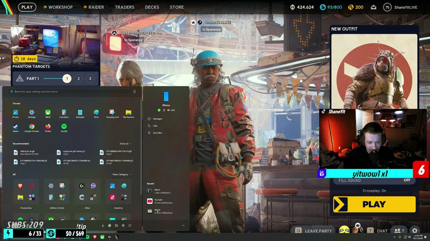The width and height of the screenshot is (430, 241).
Task: Click the downloads arrow icon in Start footer
Action: 103,225
